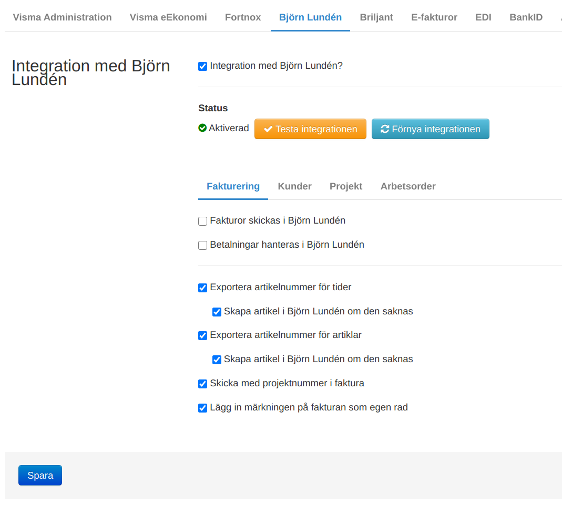
Task: Click the Integration med Björn Lundén heading
Action: coord(90,72)
